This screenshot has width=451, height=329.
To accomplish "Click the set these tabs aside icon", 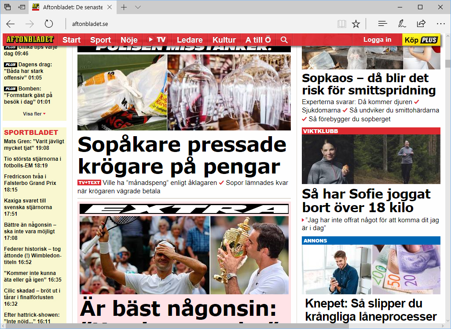I will pos(22,7).
